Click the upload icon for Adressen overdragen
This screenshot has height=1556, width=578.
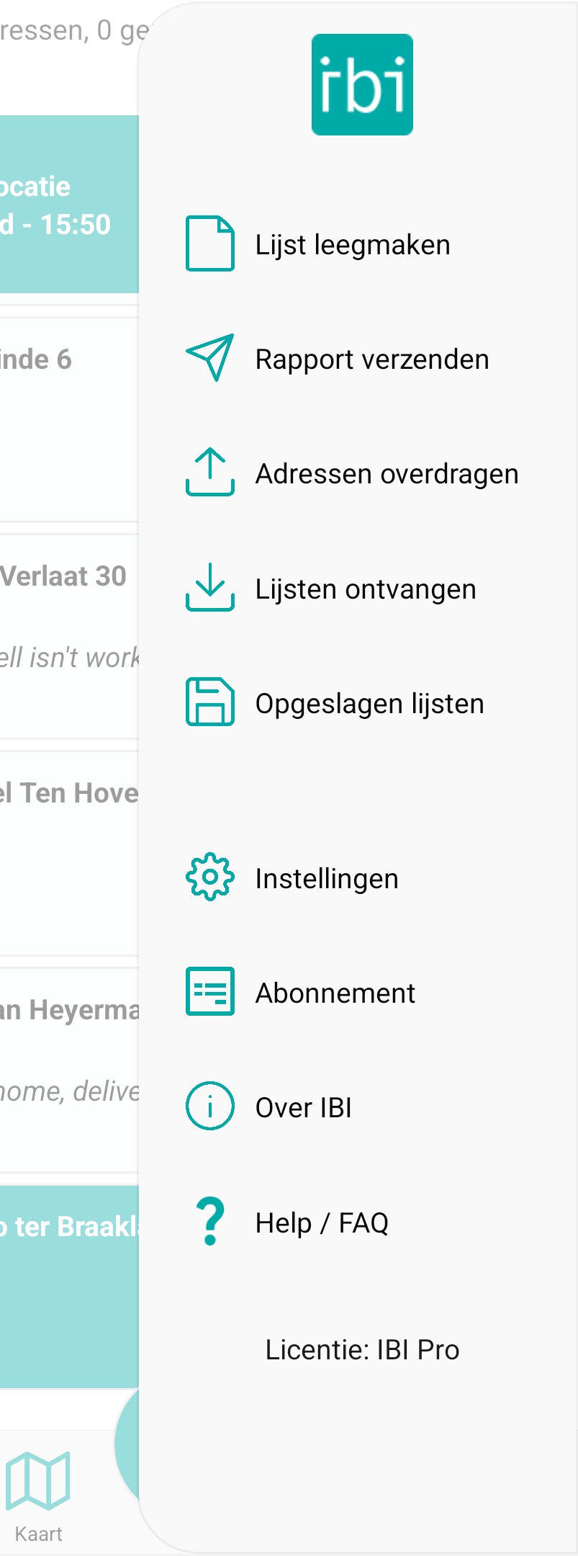(210, 472)
